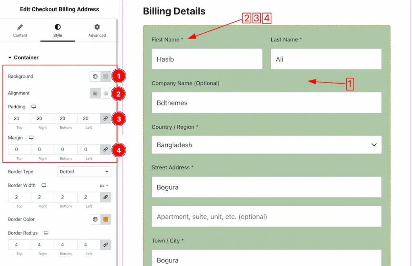Open the Border Width px unit selector
Image resolution: width=412 pixels, height=266 pixels.
[104, 186]
